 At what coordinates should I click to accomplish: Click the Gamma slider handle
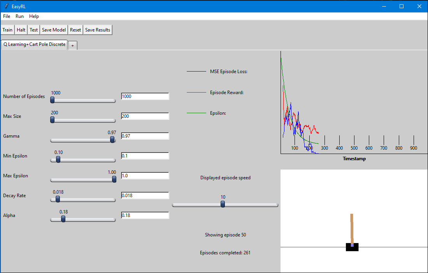(112, 140)
